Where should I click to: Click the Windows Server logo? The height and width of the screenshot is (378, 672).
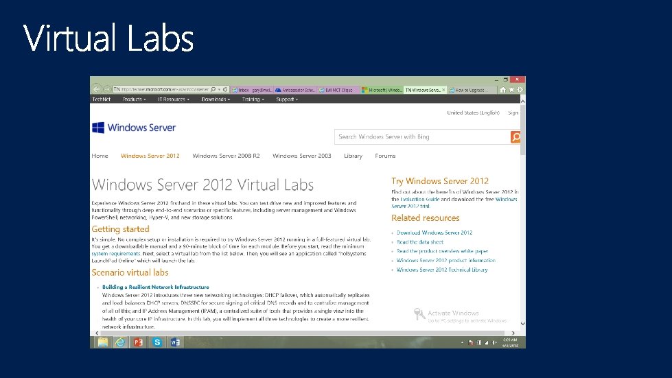click(x=134, y=128)
